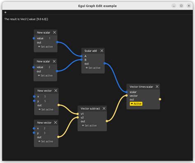Click the vector input port on Vector times scalar

(127, 95)
